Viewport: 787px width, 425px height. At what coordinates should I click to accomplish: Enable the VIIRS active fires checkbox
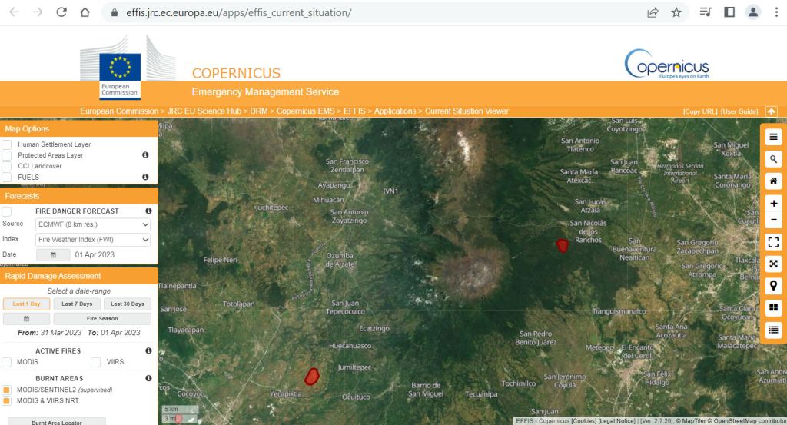click(96, 361)
